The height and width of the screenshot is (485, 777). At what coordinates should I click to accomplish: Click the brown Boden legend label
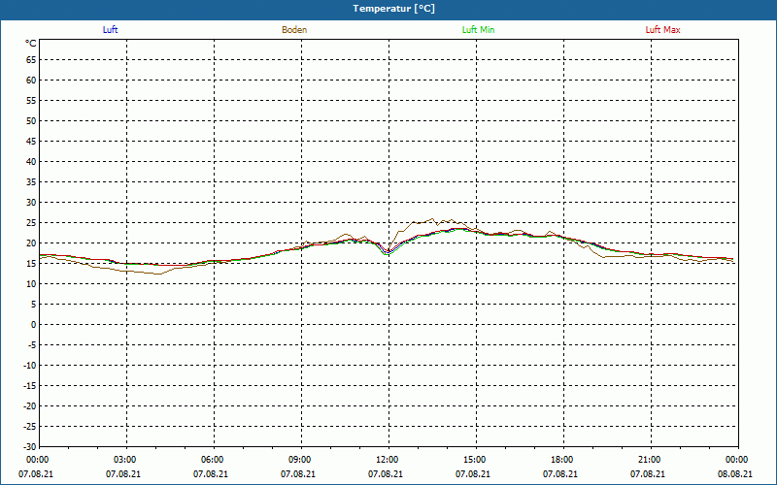pyautogui.click(x=294, y=30)
